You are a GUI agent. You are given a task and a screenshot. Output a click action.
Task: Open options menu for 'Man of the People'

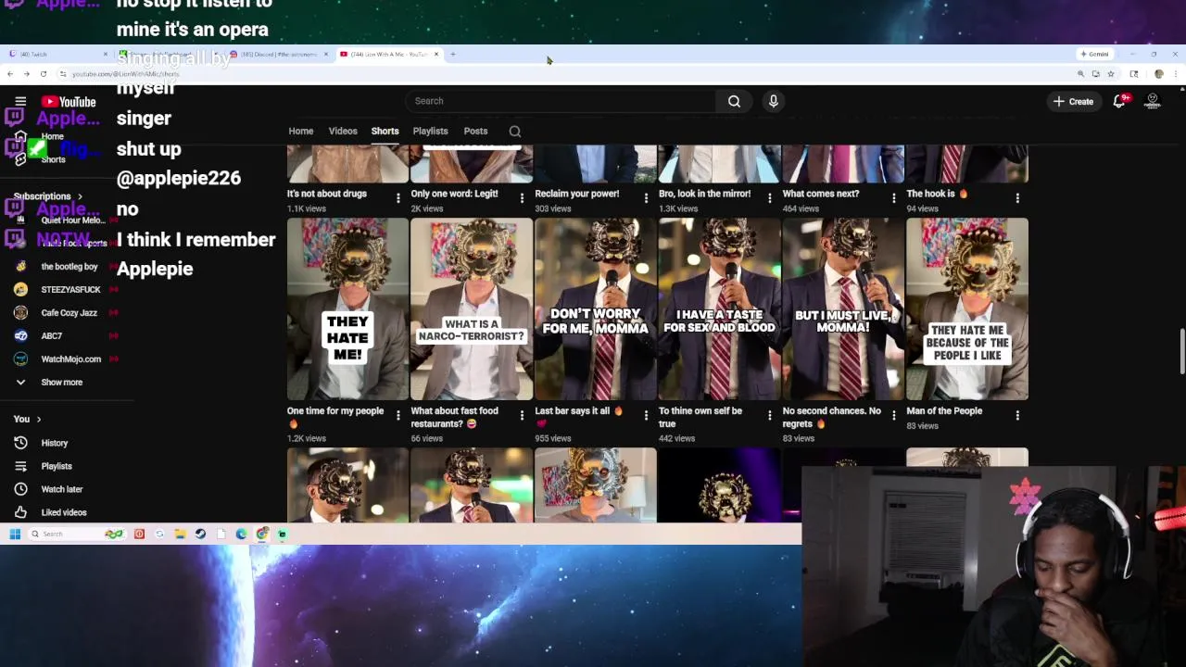1017,415
